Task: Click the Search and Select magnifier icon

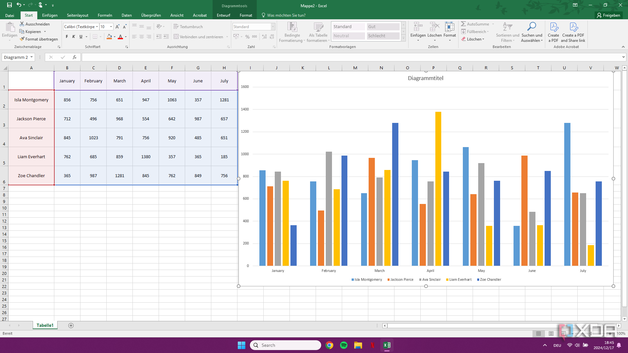Action: pyautogui.click(x=532, y=27)
